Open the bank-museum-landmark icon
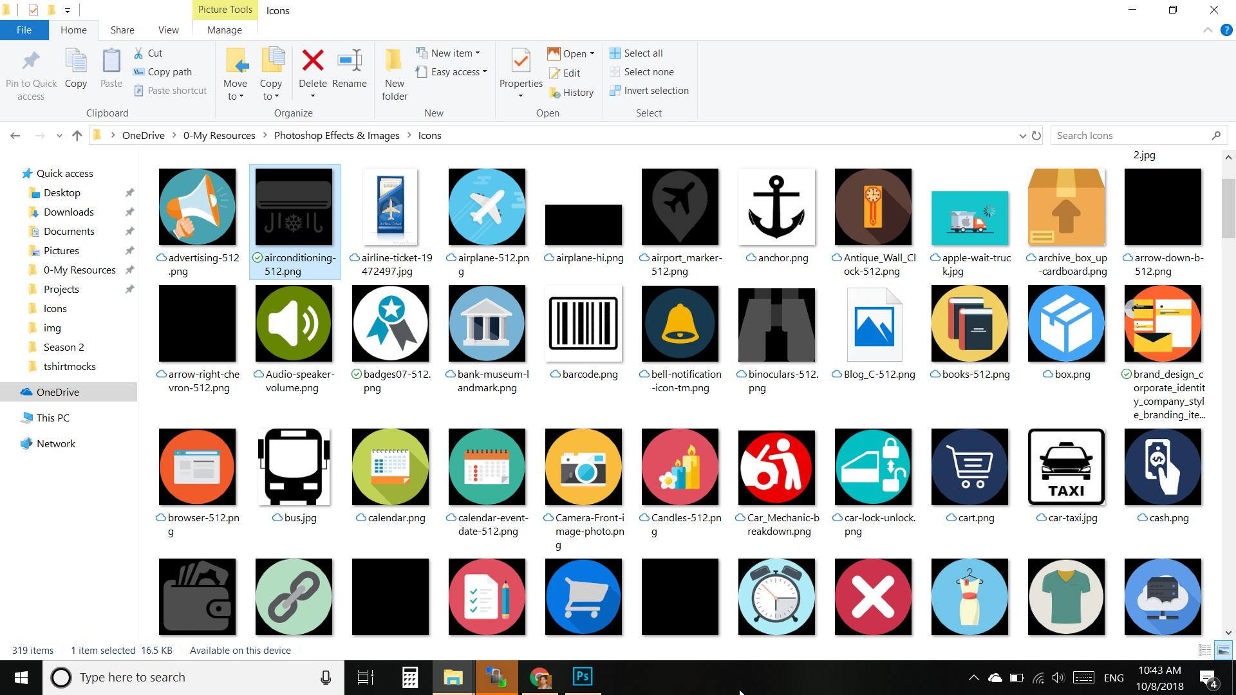This screenshot has width=1236, height=695. click(x=487, y=323)
